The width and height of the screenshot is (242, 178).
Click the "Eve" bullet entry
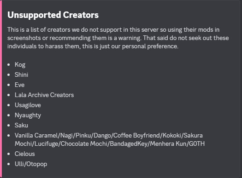tap(20, 85)
